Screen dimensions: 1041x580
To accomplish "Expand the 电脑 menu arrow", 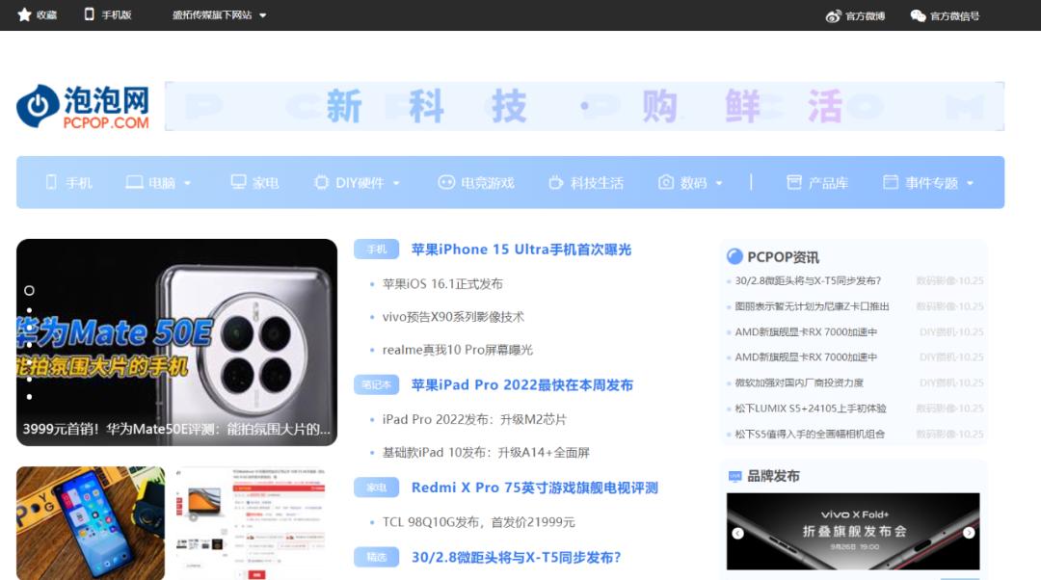I will click(187, 183).
